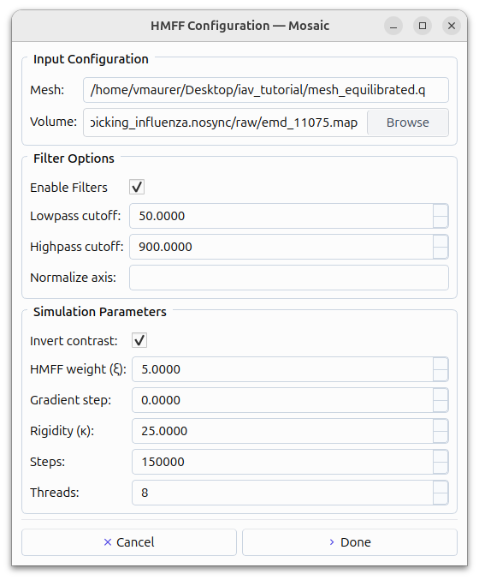Image resolution: width=479 pixels, height=580 pixels.
Task: Maximize the HMFF Configuration window
Action: click(x=423, y=26)
